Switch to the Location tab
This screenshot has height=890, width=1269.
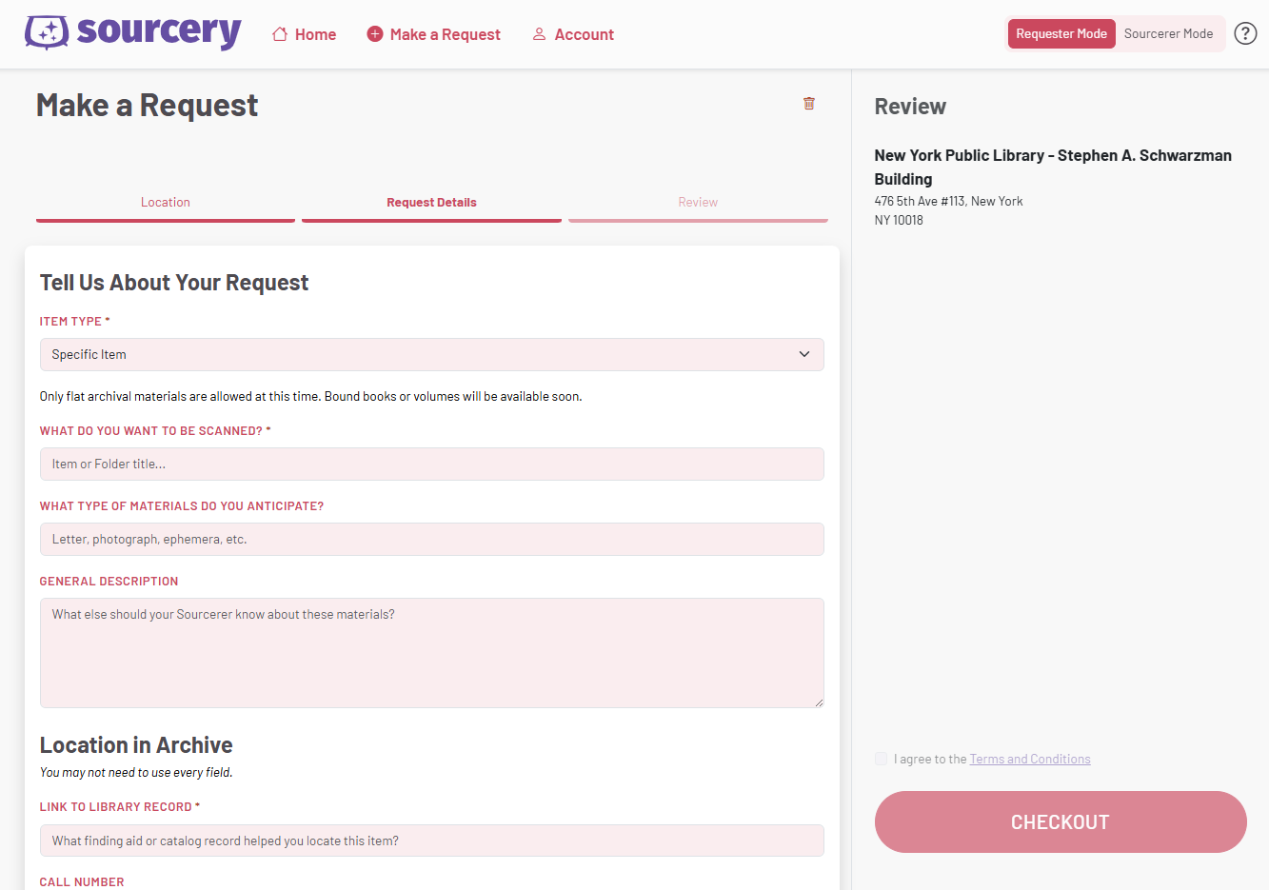click(x=165, y=202)
